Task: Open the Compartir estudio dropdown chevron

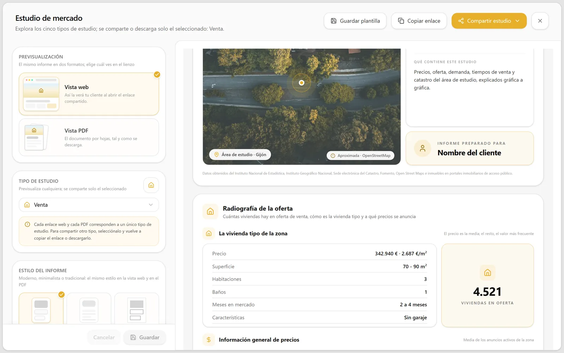Action: (x=517, y=21)
